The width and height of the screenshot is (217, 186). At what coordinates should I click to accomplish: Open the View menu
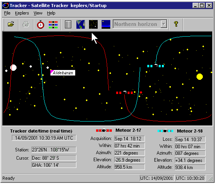click(38, 13)
